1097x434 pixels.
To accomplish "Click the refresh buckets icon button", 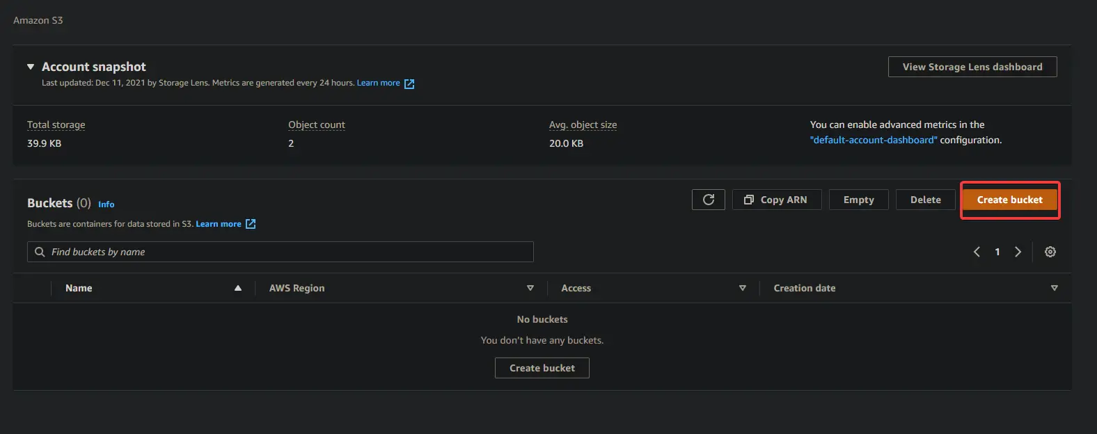I will (709, 200).
